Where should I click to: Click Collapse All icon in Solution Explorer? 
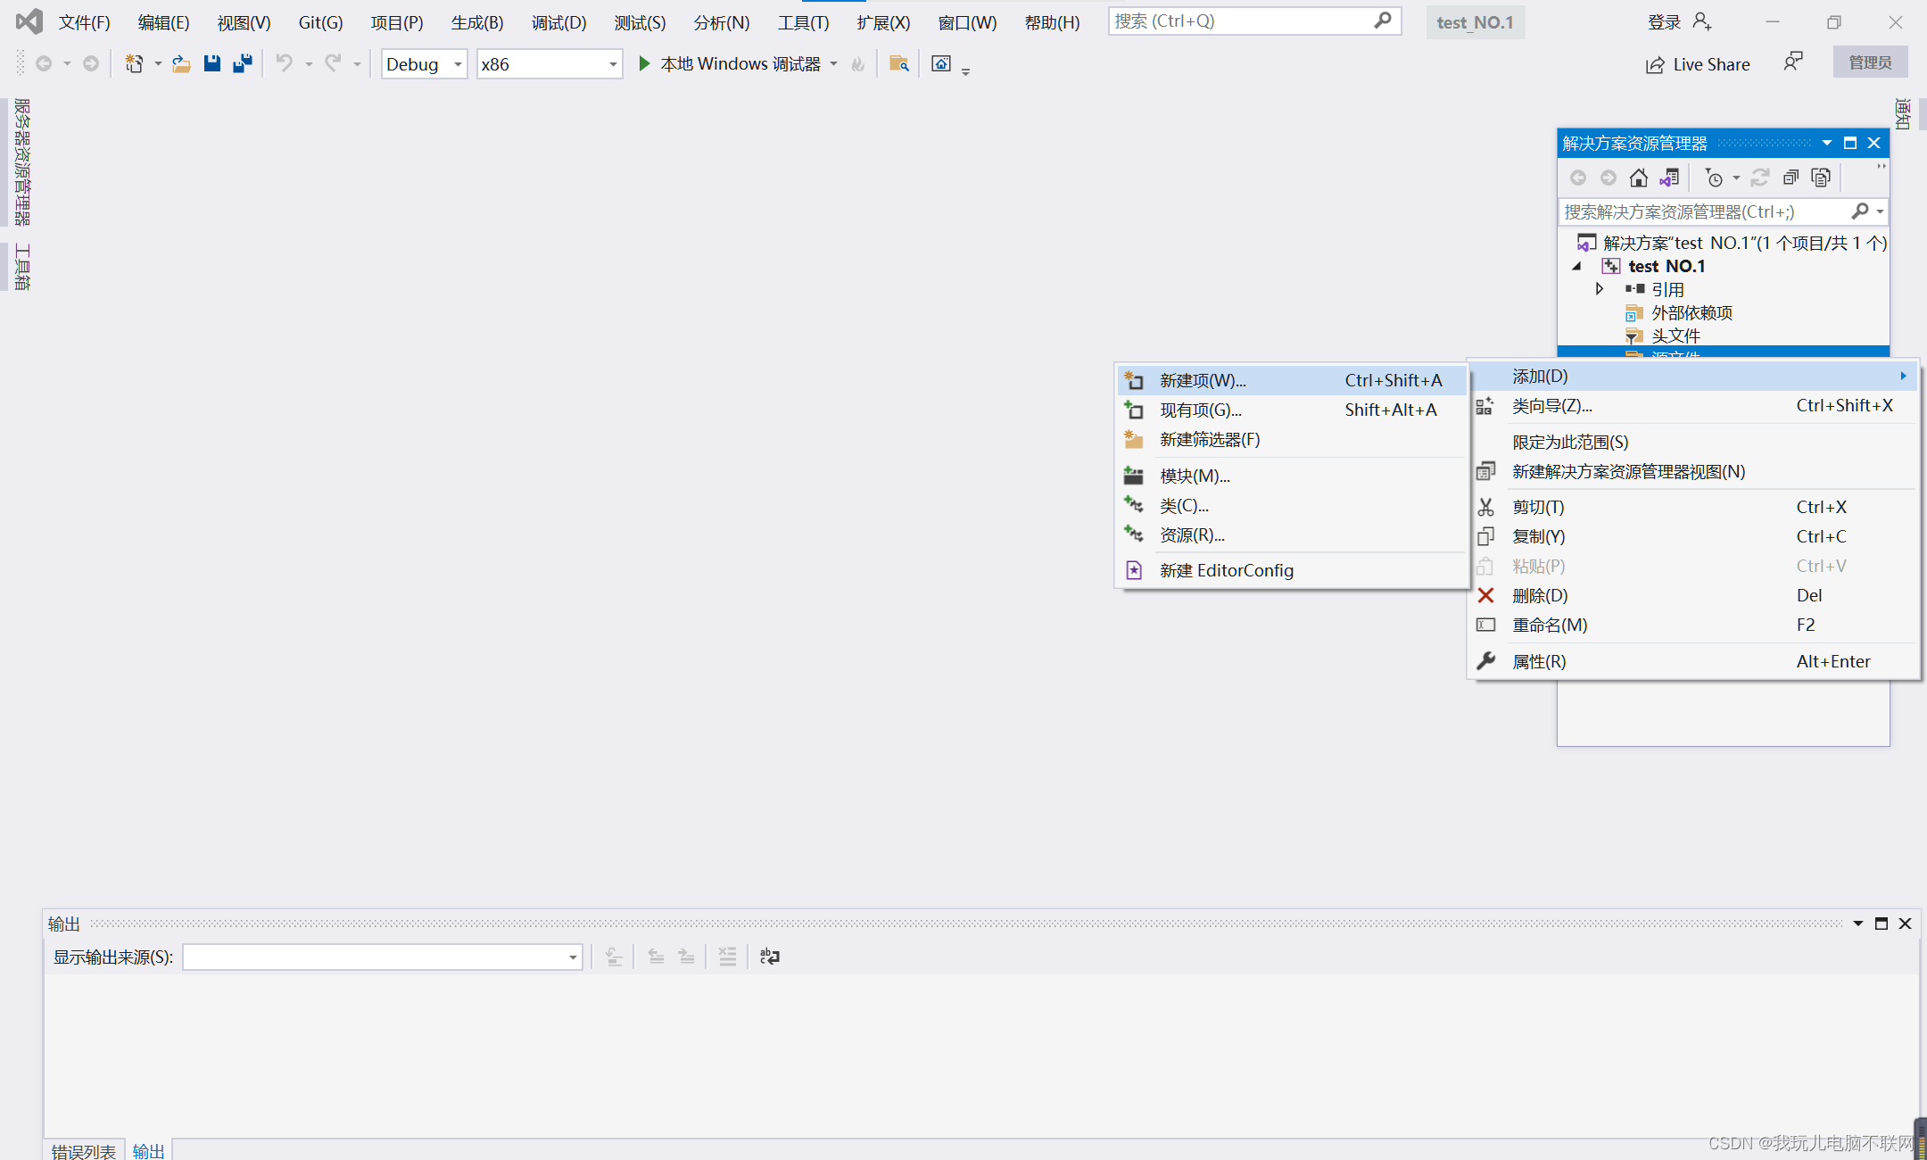click(1791, 178)
